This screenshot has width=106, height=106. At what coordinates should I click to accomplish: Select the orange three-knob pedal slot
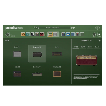(x=23, y=34)
